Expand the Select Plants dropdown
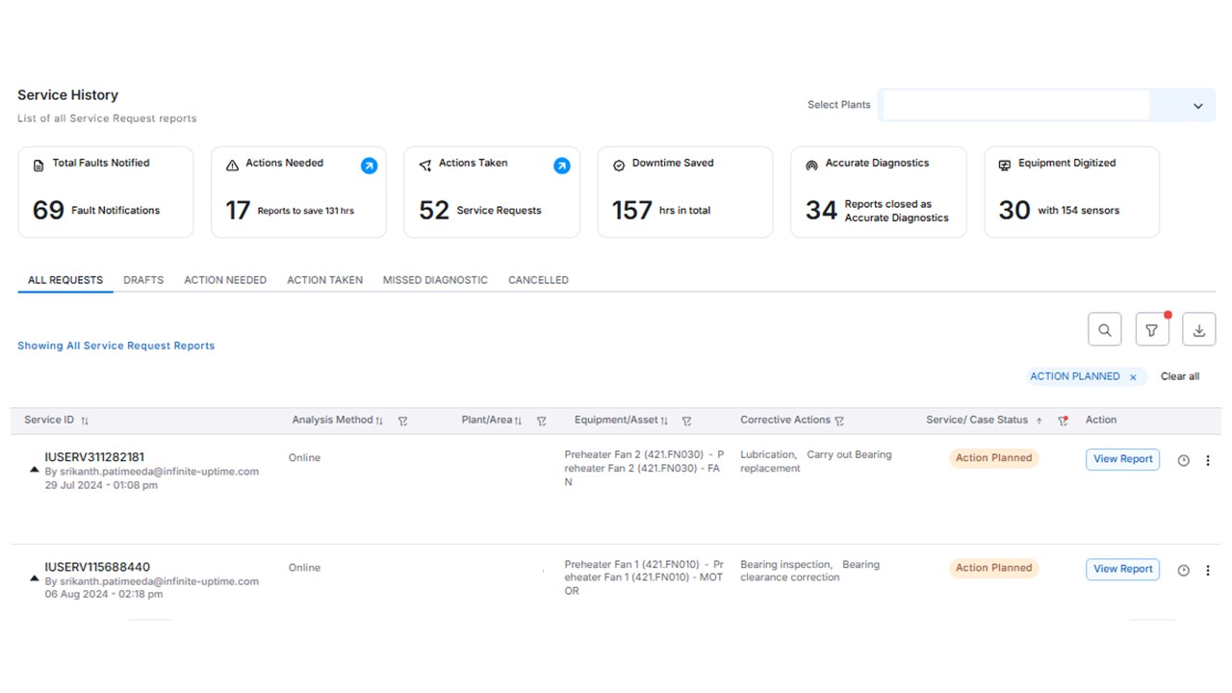This screenshot has height=693, width=1232. tap(1197, 106)
